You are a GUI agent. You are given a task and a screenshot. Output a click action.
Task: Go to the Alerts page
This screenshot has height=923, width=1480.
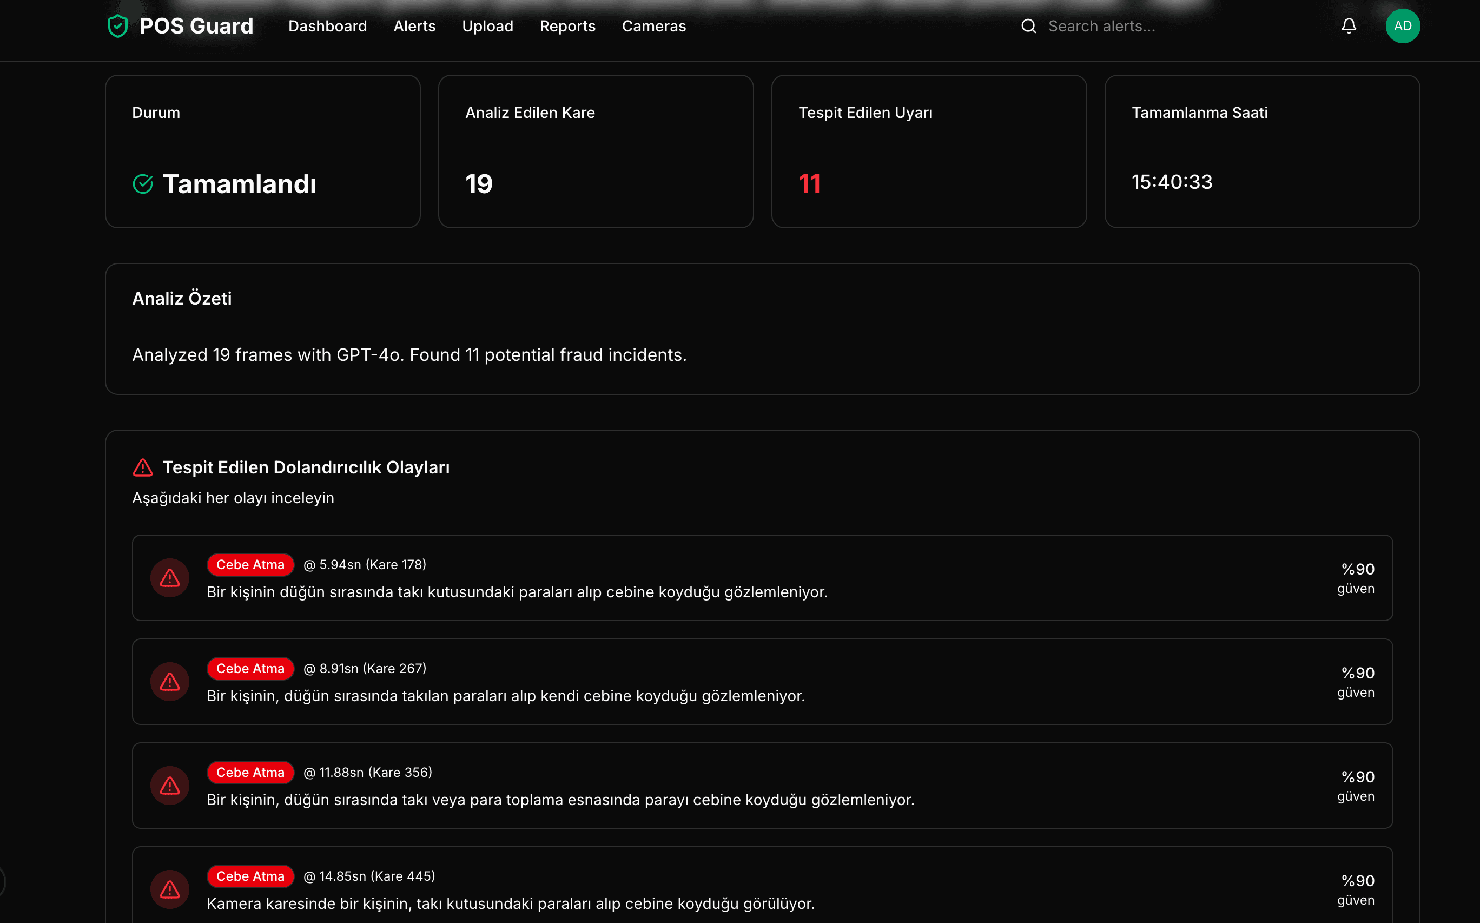pyautogui.click(x=414, y=27)
